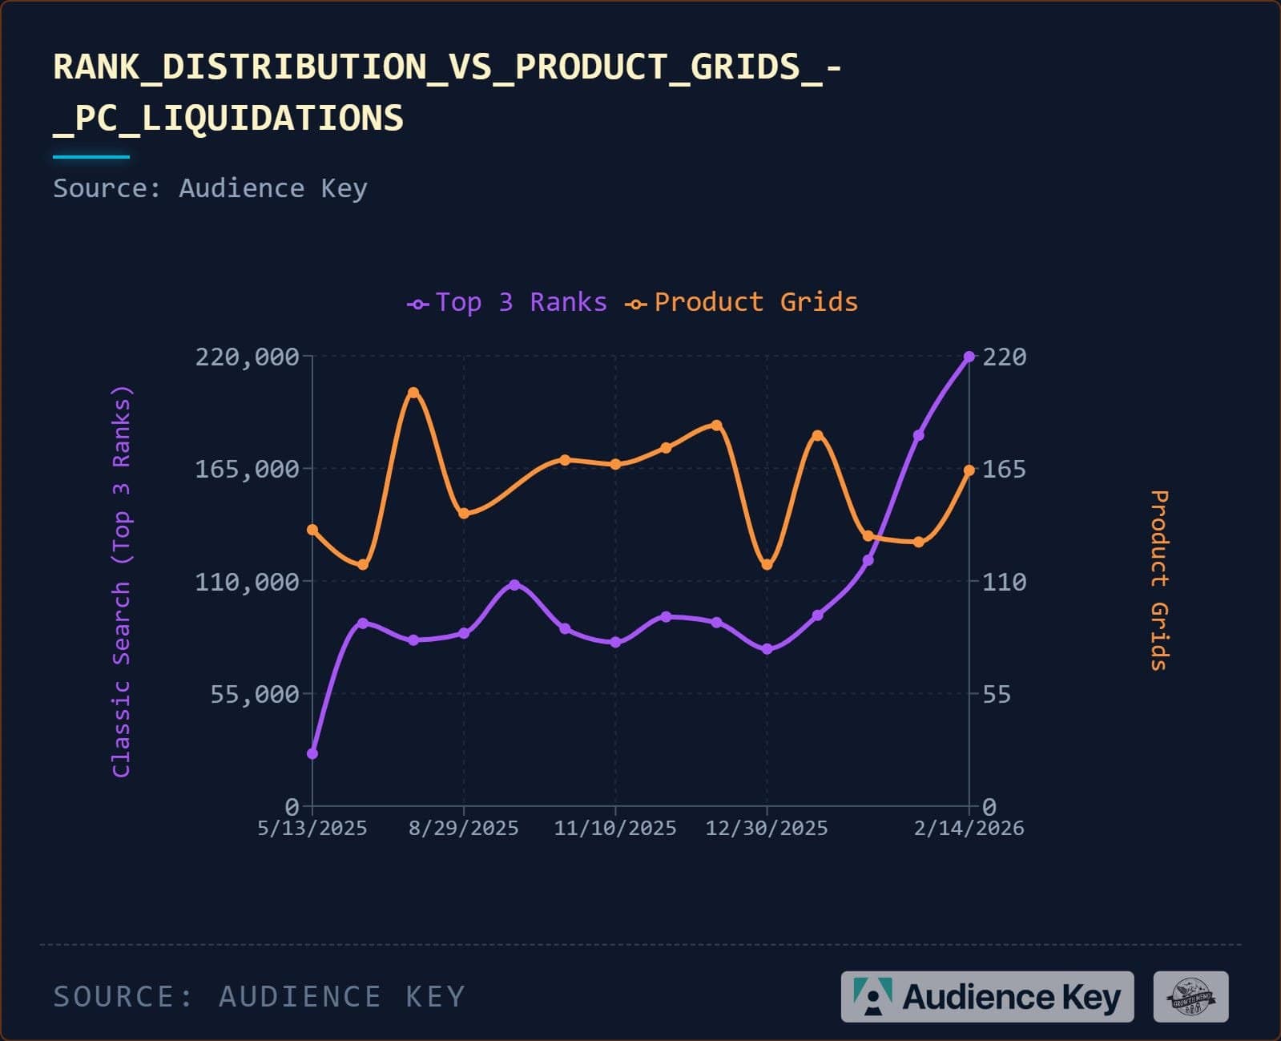Click the Audience Key logo badge
The image size is (1281, 1041).
point(987,997)
